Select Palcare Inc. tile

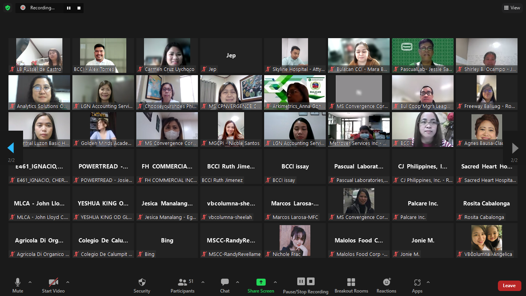coord(423,203)
